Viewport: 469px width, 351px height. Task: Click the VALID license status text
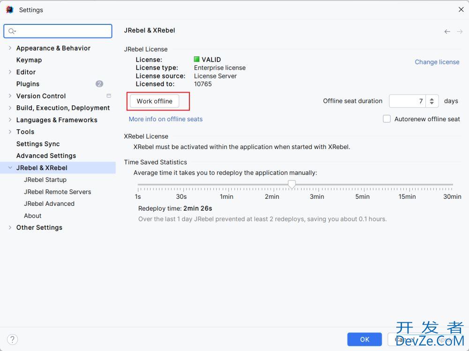(211, 60)
